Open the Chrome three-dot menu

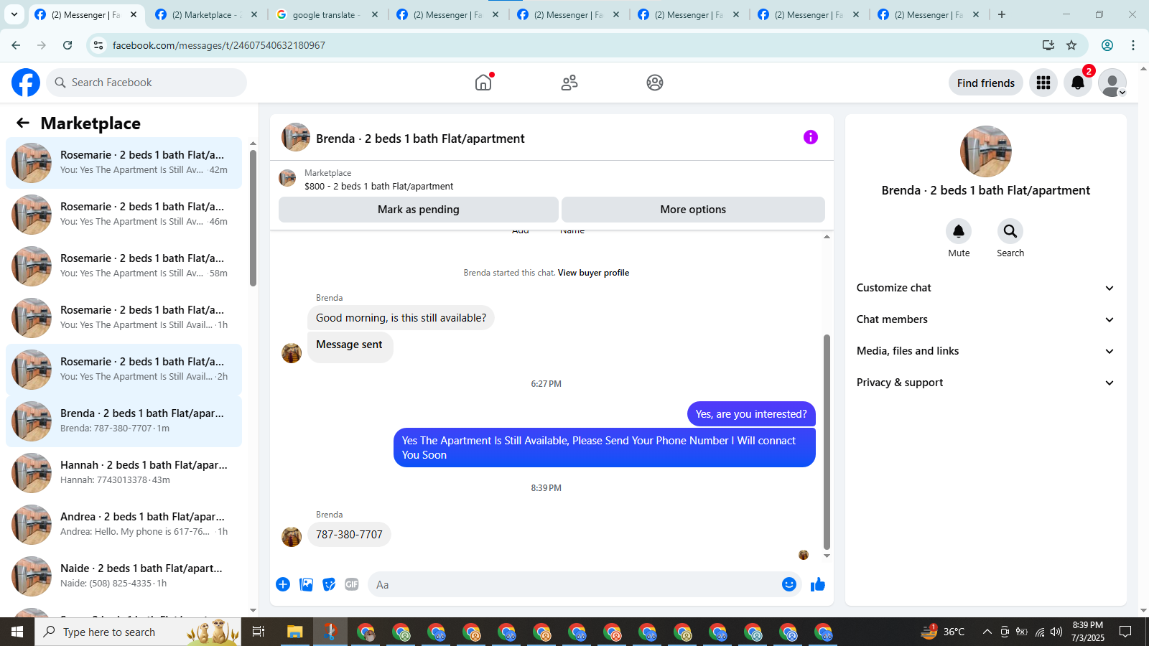tap(1133, 45)
